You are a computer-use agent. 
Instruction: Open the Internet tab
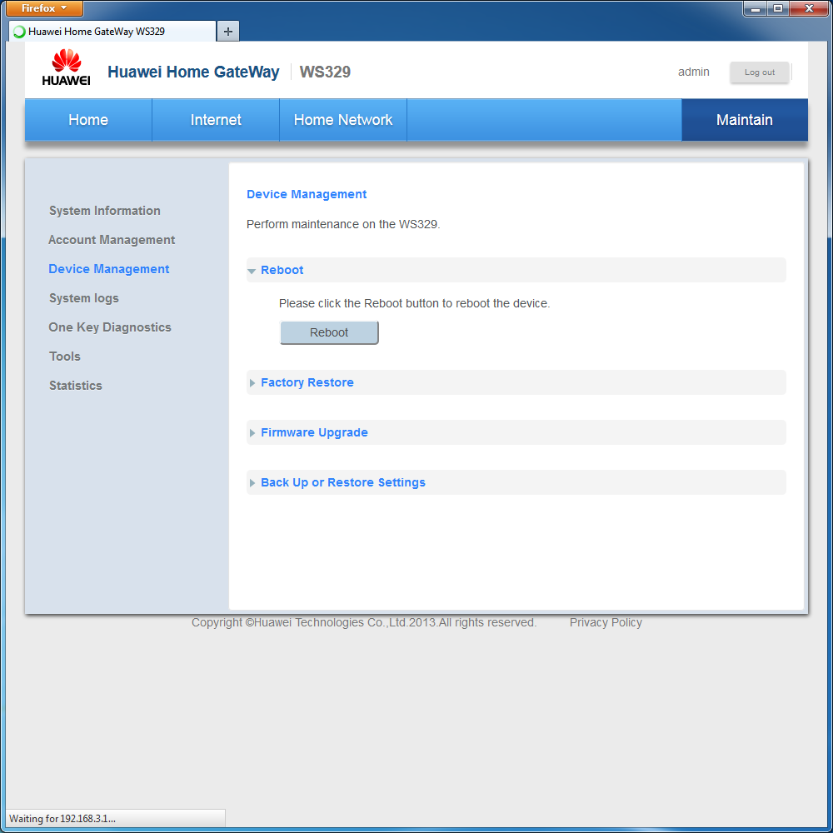point(216,119)
